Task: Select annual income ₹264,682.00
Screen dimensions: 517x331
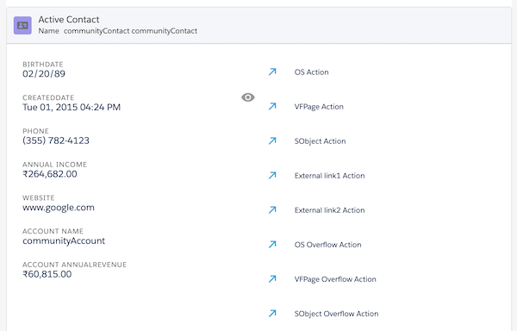Action: [50, 174]
